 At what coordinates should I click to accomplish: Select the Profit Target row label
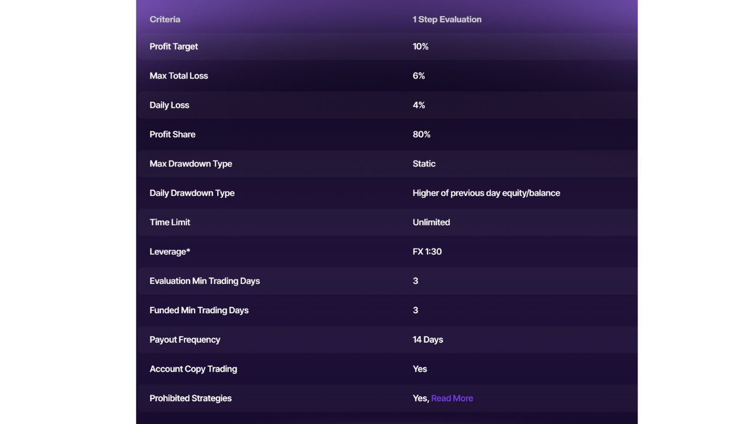tap(173, 47)
